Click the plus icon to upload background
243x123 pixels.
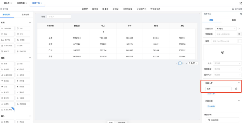click(x=222, y=52)
